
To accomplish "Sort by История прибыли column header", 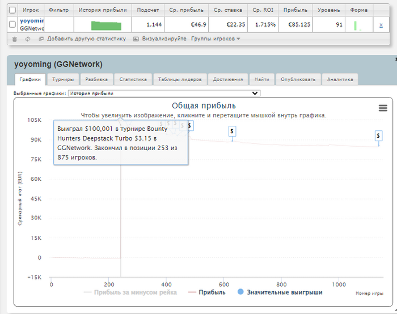I will (103, 10).
